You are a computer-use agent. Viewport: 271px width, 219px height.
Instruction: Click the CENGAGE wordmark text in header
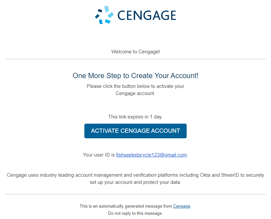pyautogui.click(x=147, y=15)
